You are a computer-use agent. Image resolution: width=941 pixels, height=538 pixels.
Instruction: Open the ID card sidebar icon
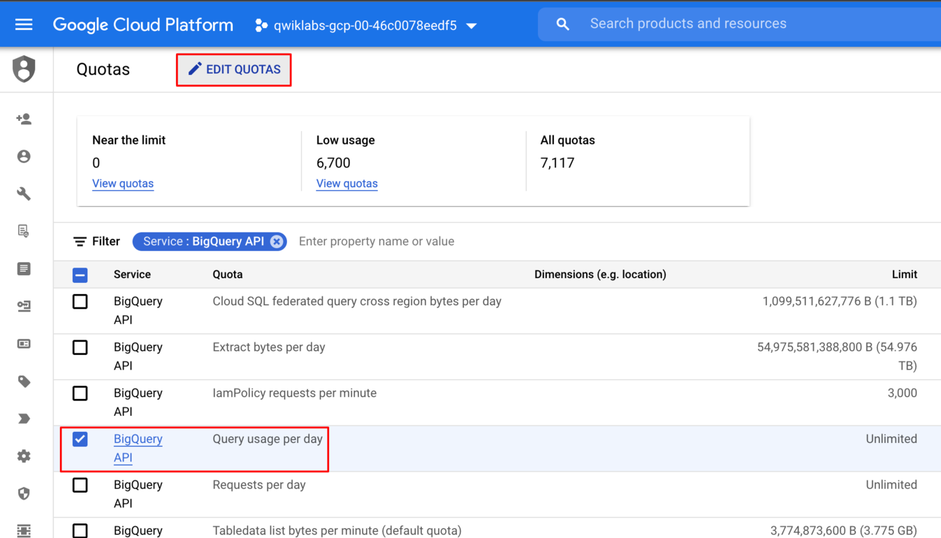pos(24,344)
